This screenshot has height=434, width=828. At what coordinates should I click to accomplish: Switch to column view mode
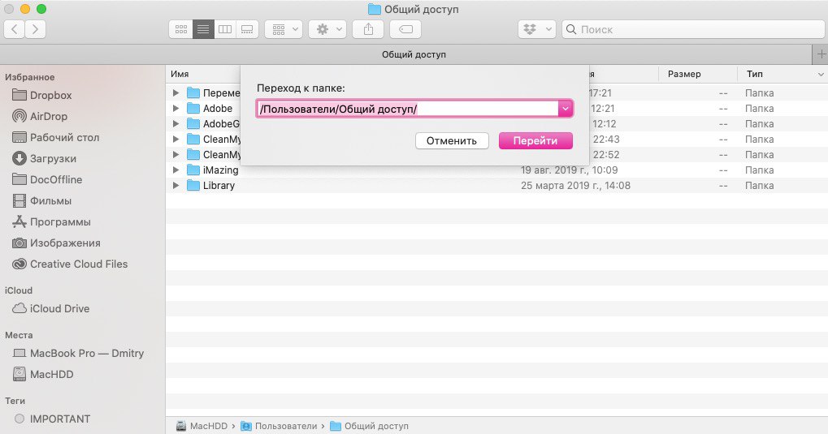(225, 29)
